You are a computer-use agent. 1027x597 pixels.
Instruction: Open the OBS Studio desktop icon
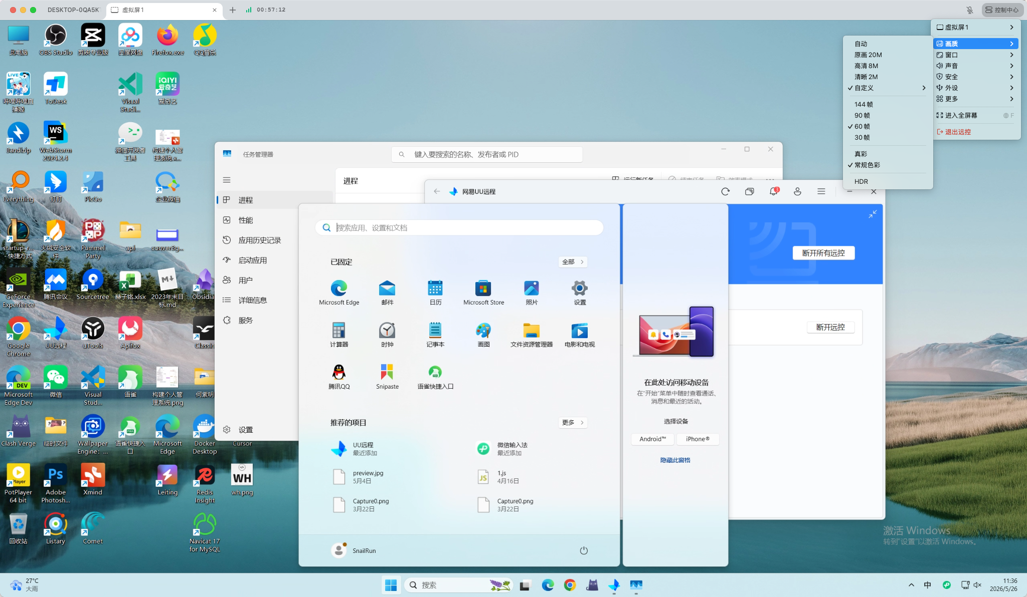[x=56, y=40]
